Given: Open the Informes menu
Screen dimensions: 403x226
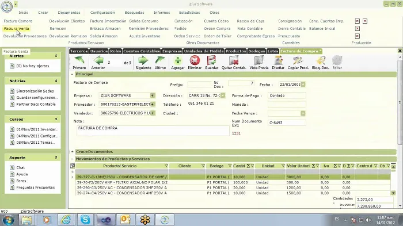Looking at the screenshot, I should [x=162, y=13].
